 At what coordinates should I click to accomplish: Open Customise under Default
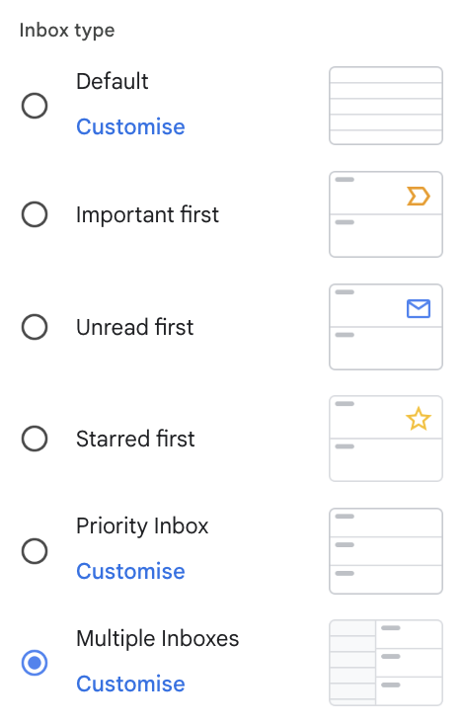coord(130,126)
